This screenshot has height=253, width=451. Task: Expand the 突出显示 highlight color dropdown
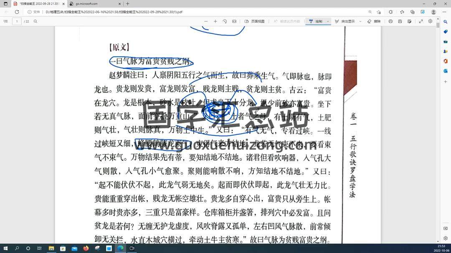pyautogui.click(x=360, y=21)
